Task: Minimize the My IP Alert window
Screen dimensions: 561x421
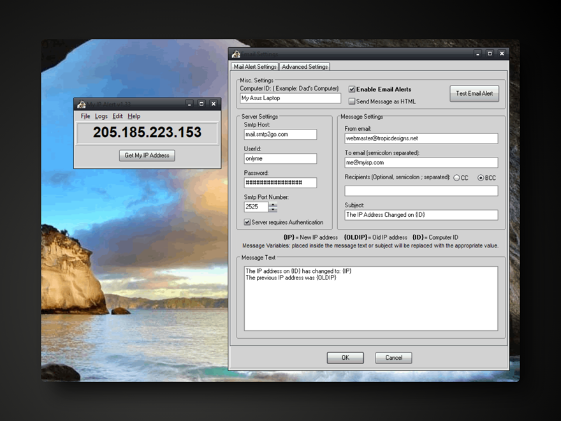Action: point(189,104)
